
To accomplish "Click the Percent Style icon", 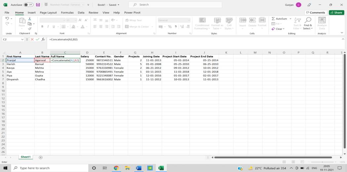I will pos(170,26).
